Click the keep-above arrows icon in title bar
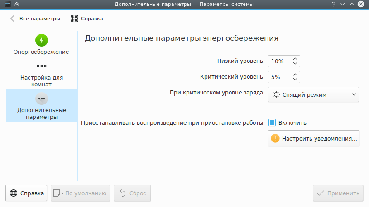369x207 pixels. 17,5
